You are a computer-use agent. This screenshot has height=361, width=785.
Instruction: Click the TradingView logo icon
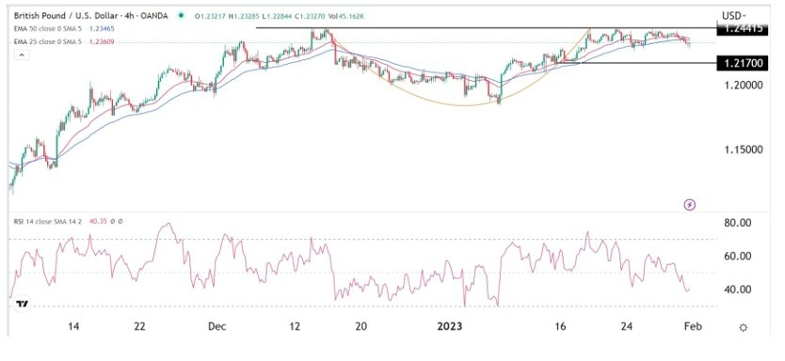click(x=22, y=304)
